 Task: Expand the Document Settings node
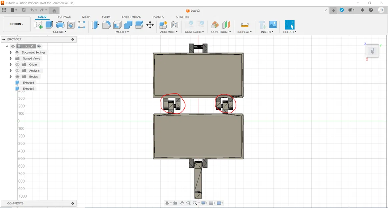click(x=11, y=52)
